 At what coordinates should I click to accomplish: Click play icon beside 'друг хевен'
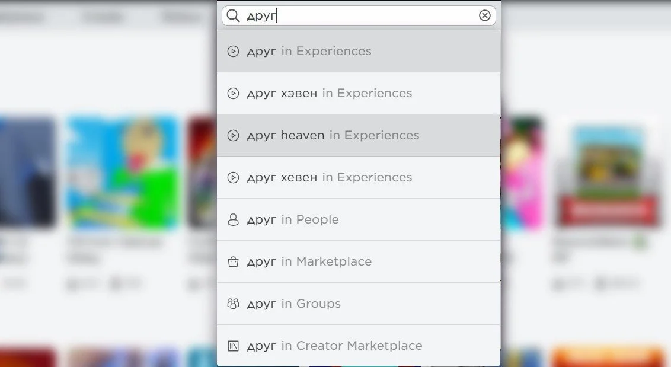233,177
